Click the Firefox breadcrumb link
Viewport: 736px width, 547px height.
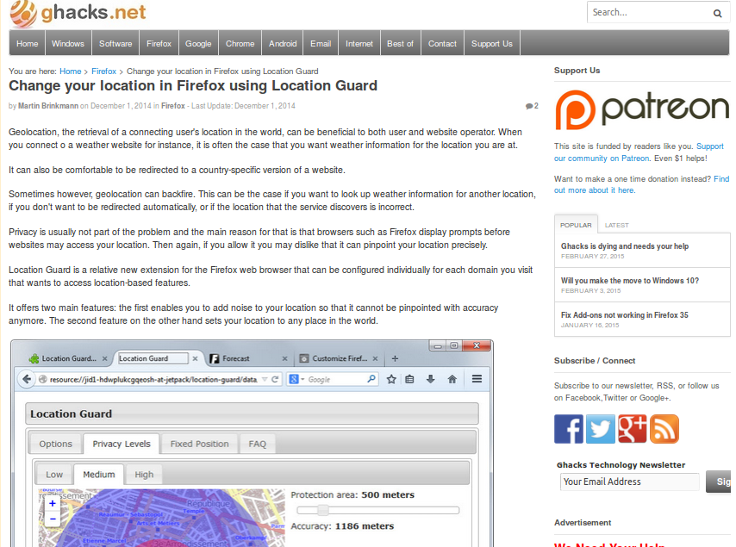103,71
